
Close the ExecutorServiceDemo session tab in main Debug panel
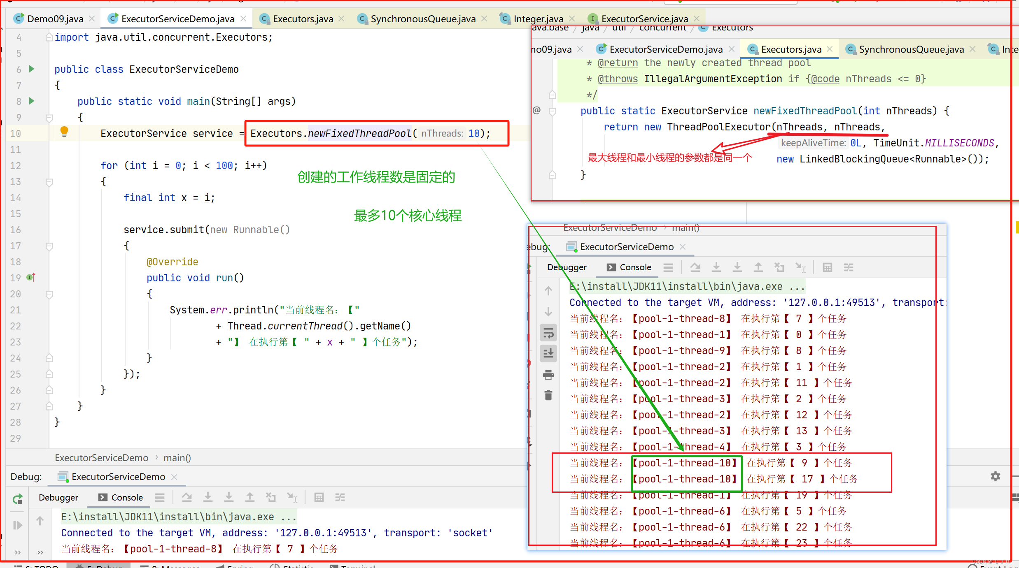point(174,477)
